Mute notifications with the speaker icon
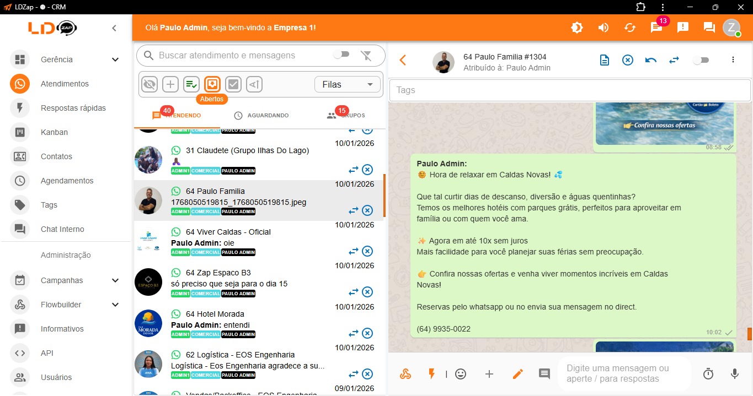Image resolution: width=753 pixels, height=396 pixels. 604,28
